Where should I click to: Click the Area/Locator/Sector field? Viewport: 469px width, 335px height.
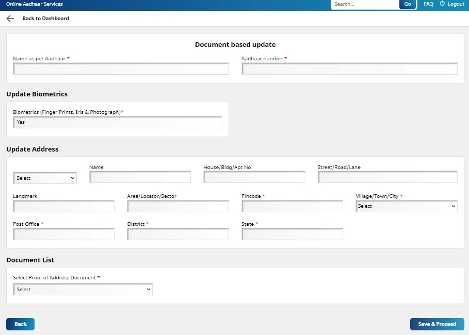coord(178,206)
